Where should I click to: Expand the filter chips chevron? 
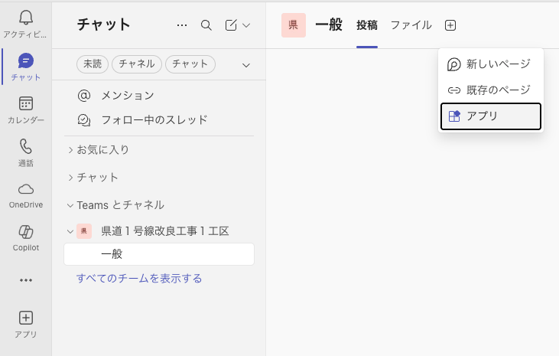pos(246,65)
